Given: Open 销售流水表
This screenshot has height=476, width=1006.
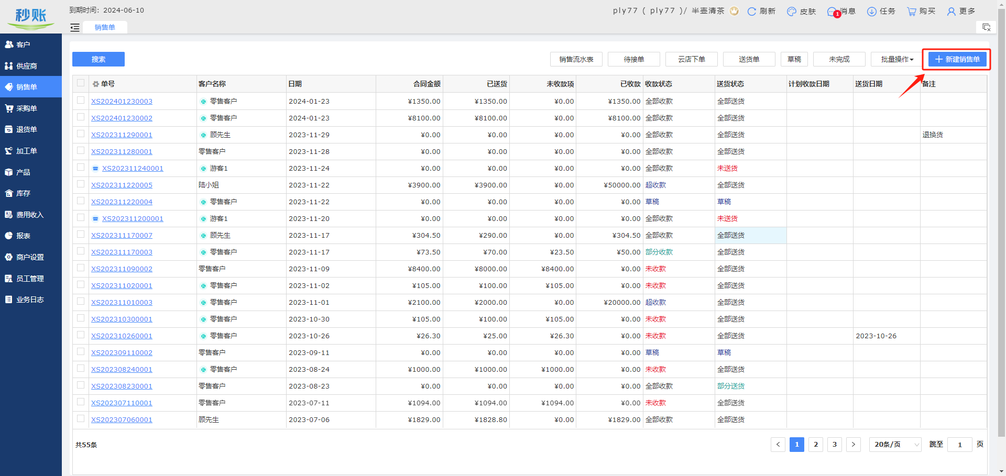Looking at the screenshot, I should pyautogui.click(x=576, y=59).
